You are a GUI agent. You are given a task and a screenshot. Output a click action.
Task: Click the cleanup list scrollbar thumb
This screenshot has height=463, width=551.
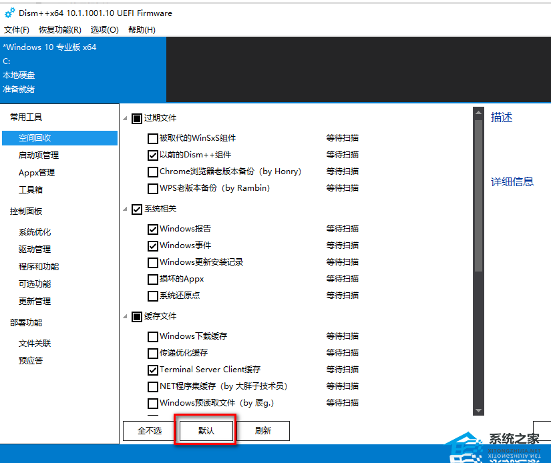click(x=478, y=196)
